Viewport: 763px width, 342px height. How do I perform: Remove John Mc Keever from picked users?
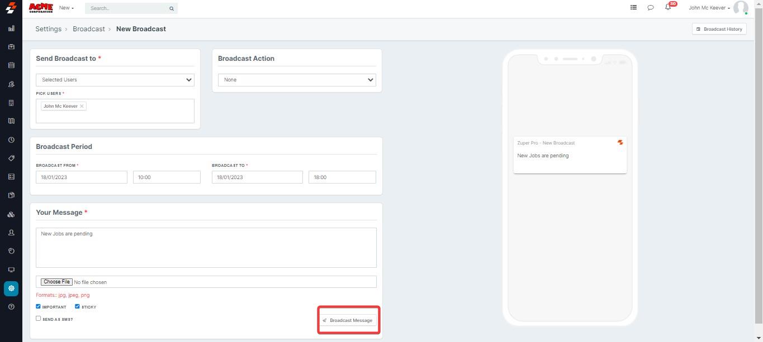click(x=82, y=106)
